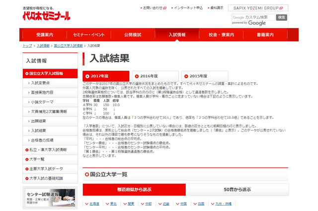Go to 入試情報 breadcrumb link

(43, 46)
